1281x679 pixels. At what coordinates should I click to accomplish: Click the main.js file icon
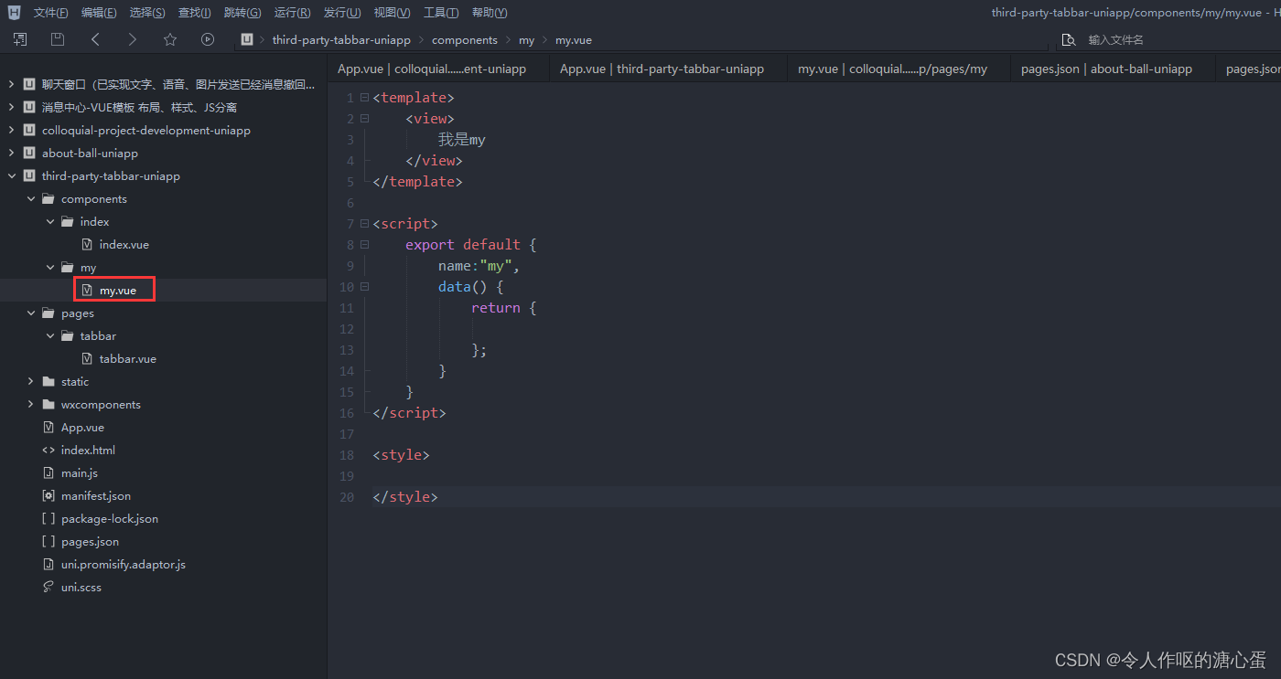coord(48,473)
